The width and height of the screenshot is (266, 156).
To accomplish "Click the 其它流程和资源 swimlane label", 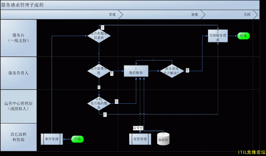I will coord(18,137).
